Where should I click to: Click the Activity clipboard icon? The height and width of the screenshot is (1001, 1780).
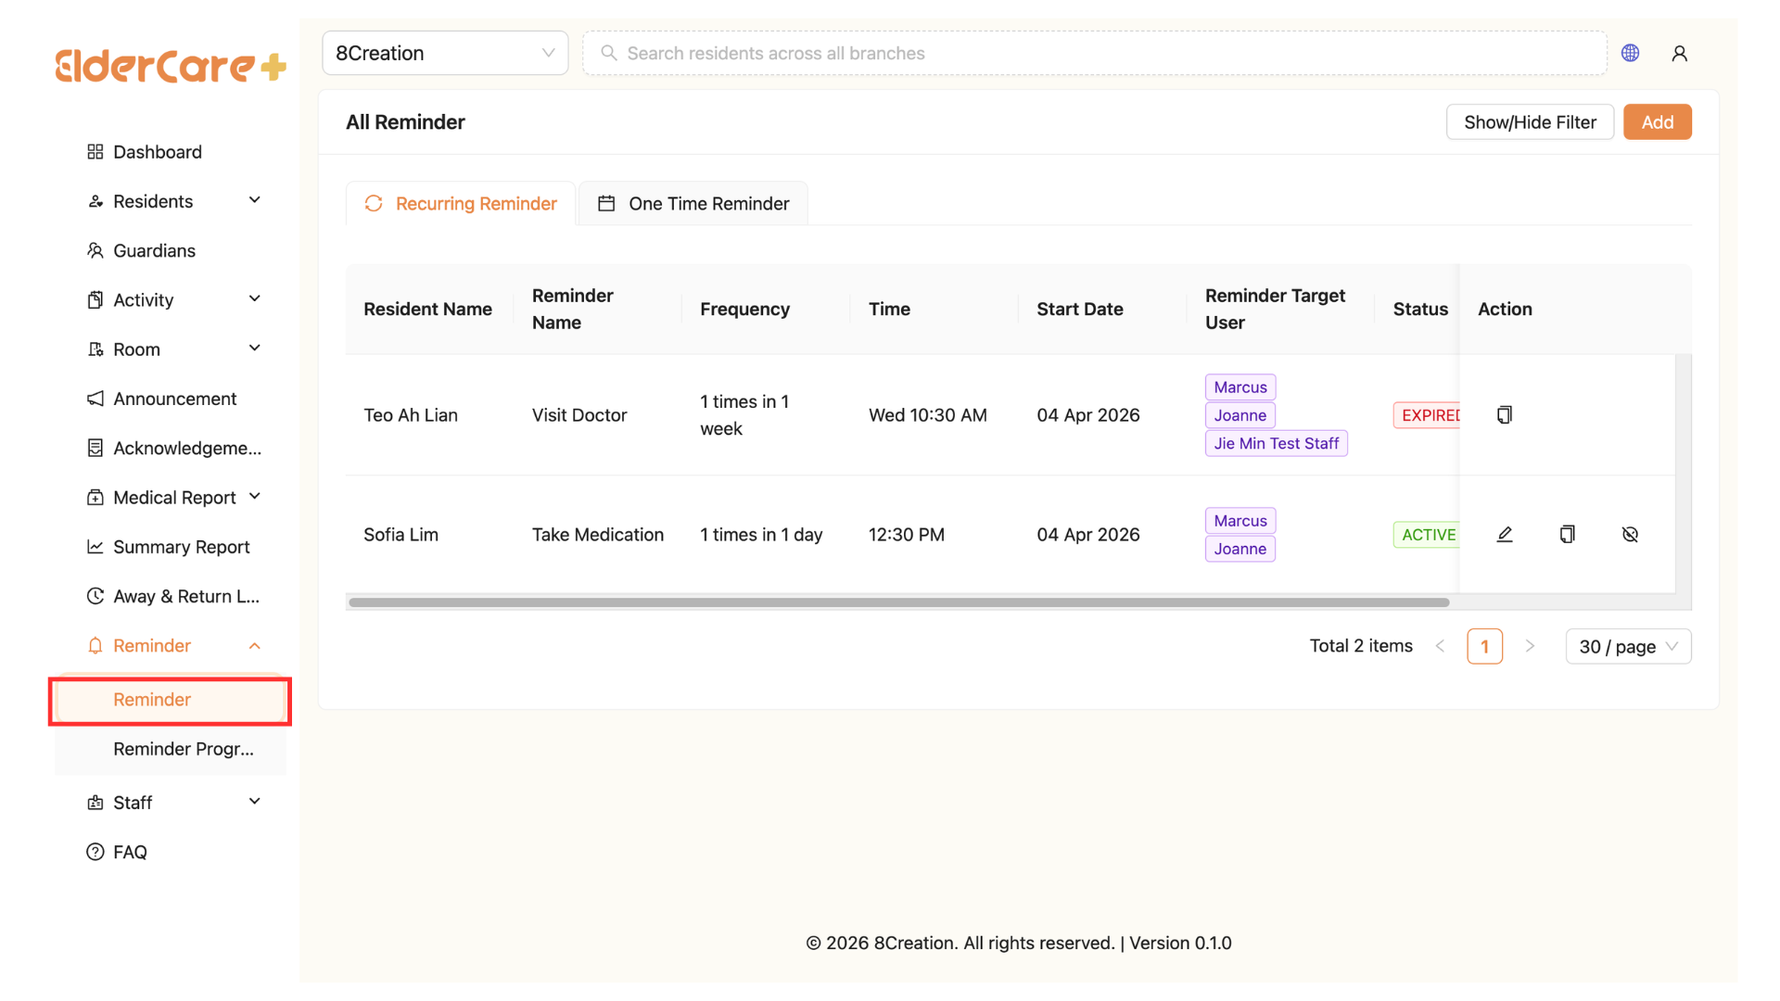(95, 299)
